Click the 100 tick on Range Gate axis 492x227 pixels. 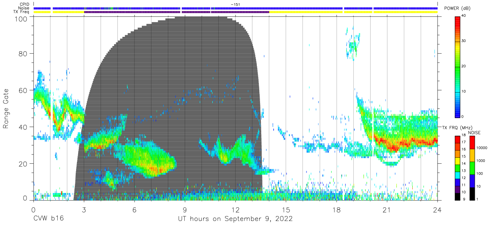click(21, 18)
